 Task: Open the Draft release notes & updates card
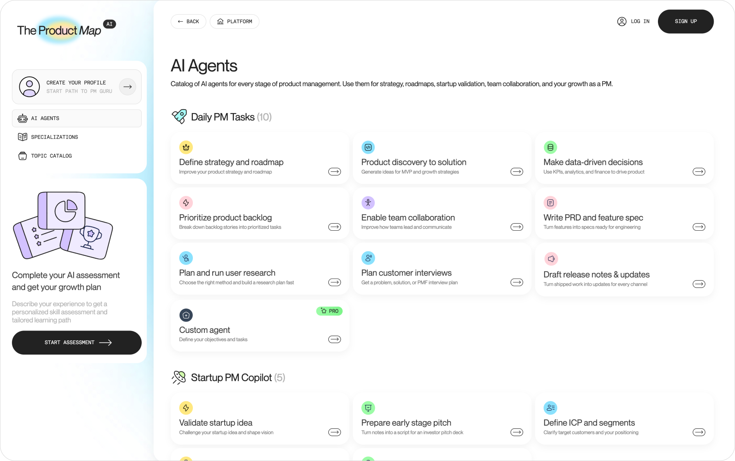(624, 270)
